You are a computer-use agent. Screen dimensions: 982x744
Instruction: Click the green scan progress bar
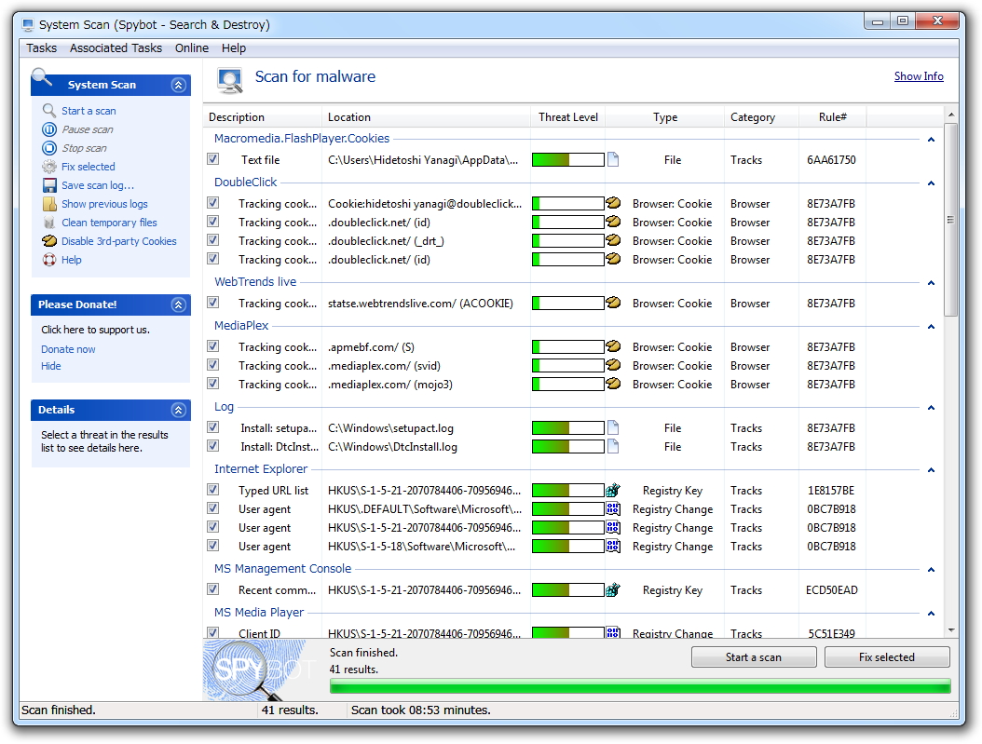(640, 686)
